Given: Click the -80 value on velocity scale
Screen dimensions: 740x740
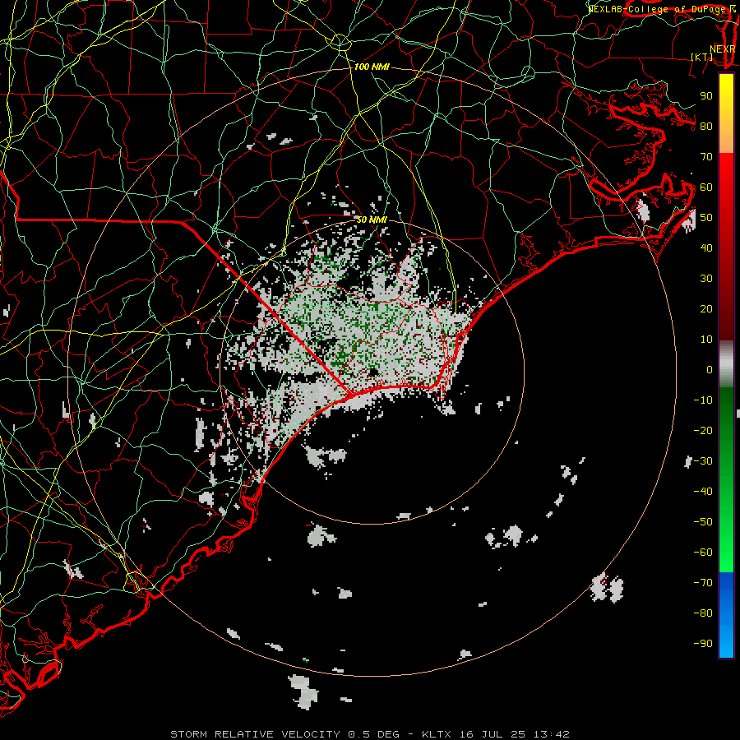Looking at the screenshot, I should point(703,613).
